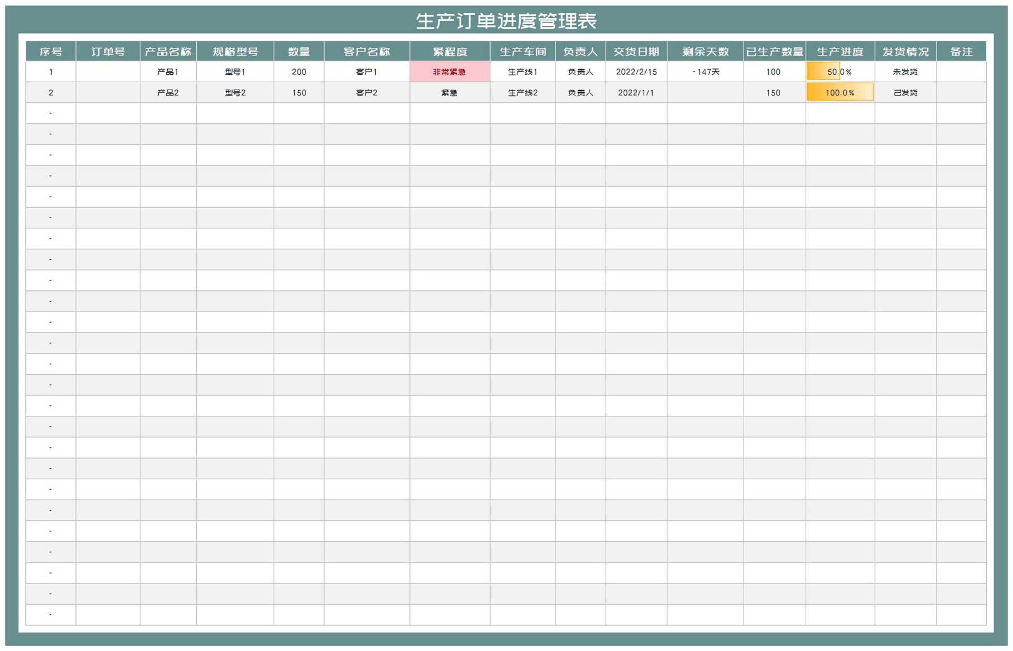Image resolution: width=1013 pixels, height=651 pixels.
Task: Select the 紧急 cell in row 2
Action: [450, 92]
